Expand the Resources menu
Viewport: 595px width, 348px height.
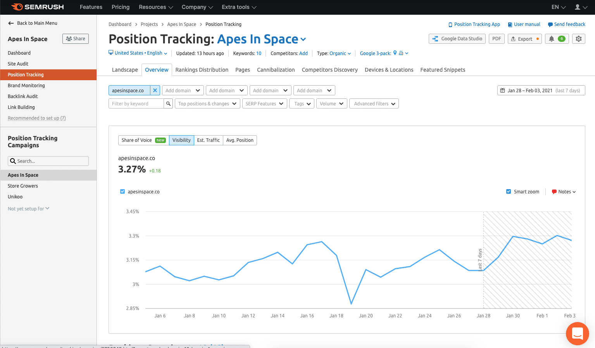point(156,7)
